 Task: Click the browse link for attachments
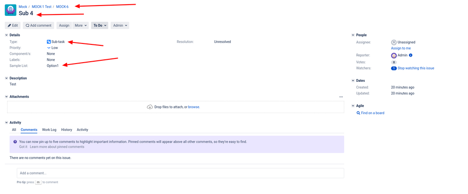[194, 107]
